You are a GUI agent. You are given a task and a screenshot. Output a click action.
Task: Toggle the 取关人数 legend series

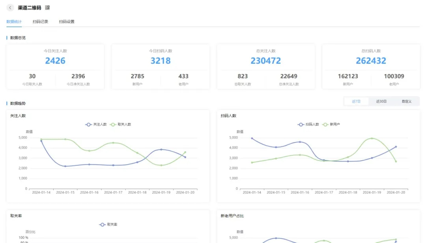[x=120, y=124]
